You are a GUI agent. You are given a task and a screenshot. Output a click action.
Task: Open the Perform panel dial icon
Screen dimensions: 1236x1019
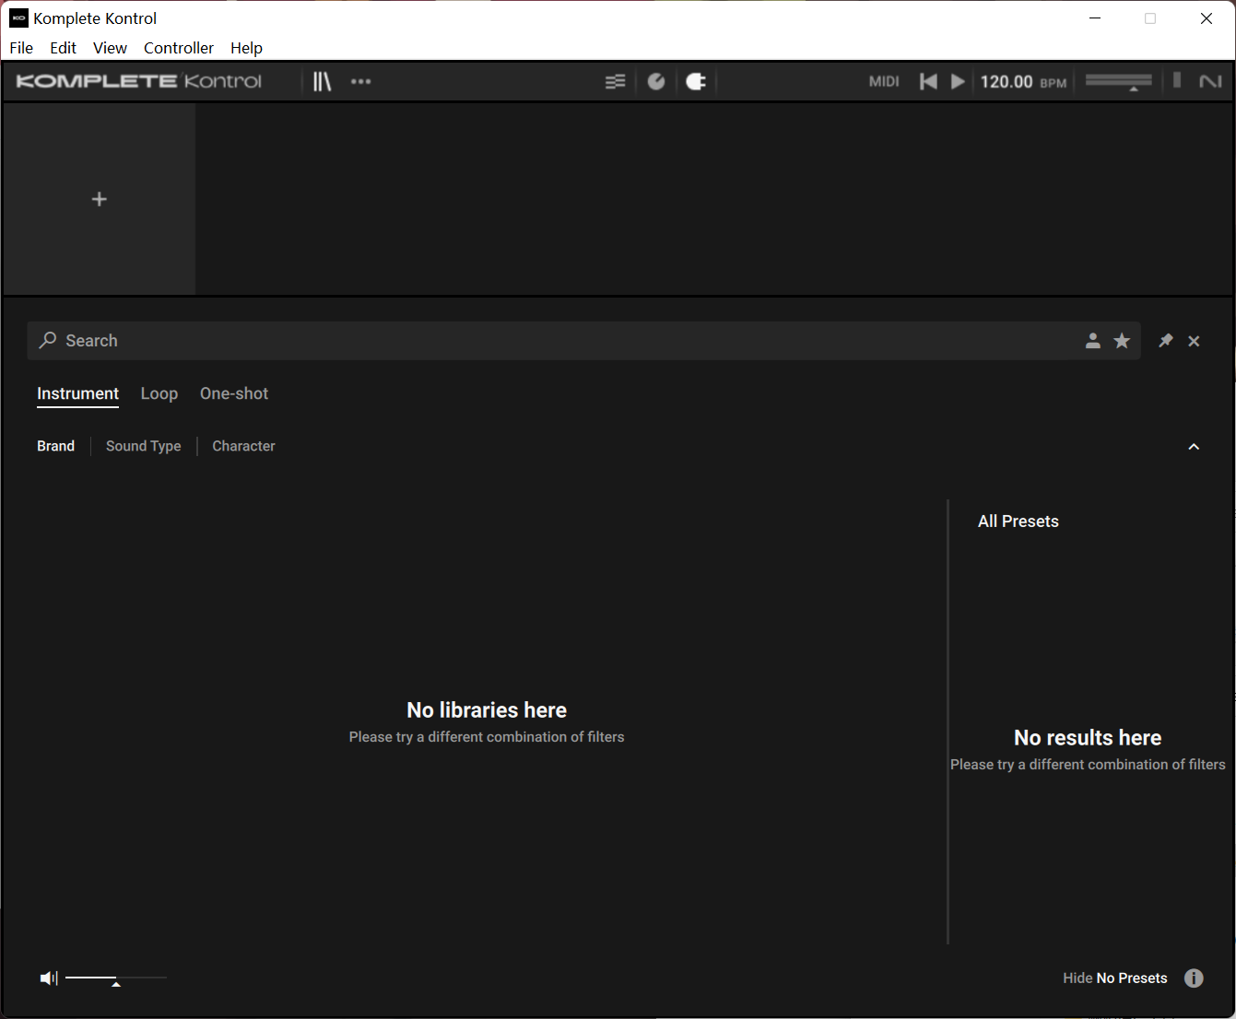click(x=656, y=82)
